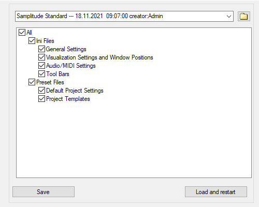Select the Samplitude Standard preset combo box
The image size is (259, 207).
(x=124, y=17)
